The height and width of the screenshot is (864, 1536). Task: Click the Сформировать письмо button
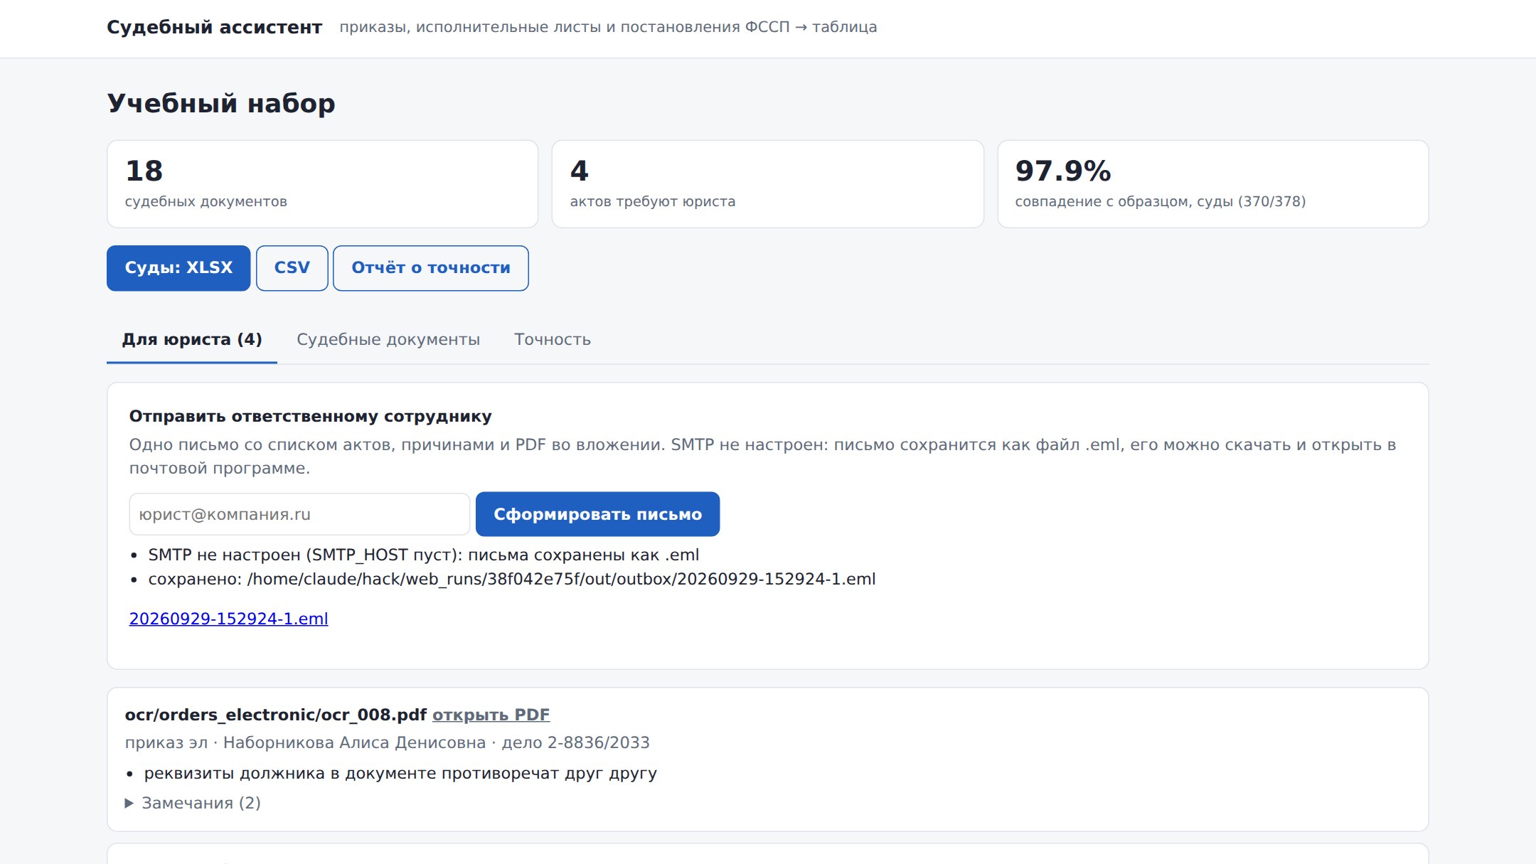[597, 514]
